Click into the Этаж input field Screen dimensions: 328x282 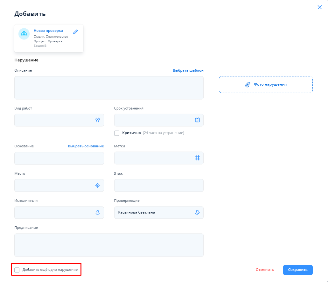(159, 185)
